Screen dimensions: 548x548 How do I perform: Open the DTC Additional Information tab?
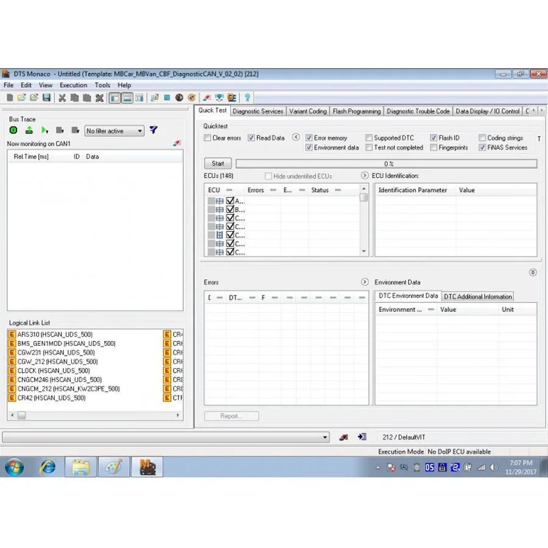coord(478,297)
